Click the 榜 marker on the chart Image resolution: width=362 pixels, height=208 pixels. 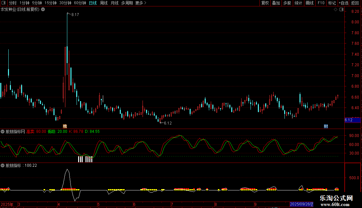tap(65, 126)
